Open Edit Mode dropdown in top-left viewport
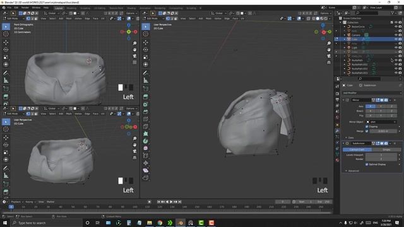The height and width of the screenshot is (227, 404). point(13,18)
